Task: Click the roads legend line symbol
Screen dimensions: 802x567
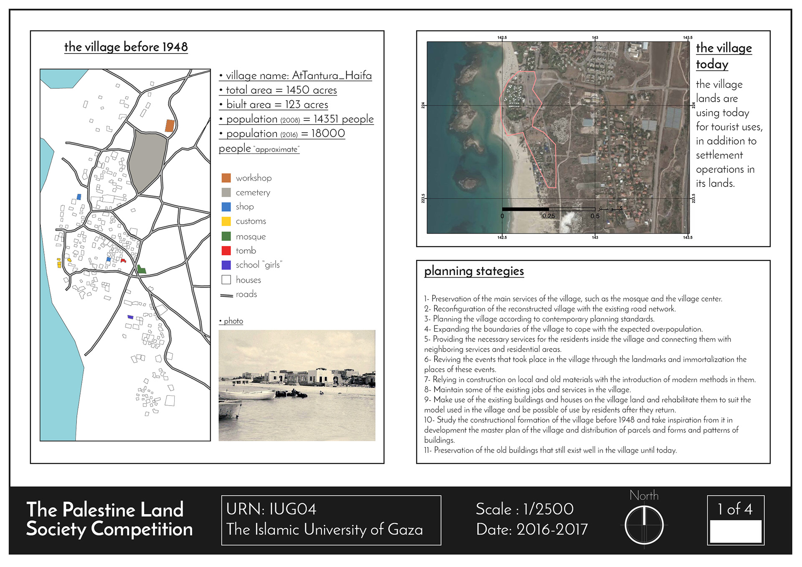Action: coord(226,295)
